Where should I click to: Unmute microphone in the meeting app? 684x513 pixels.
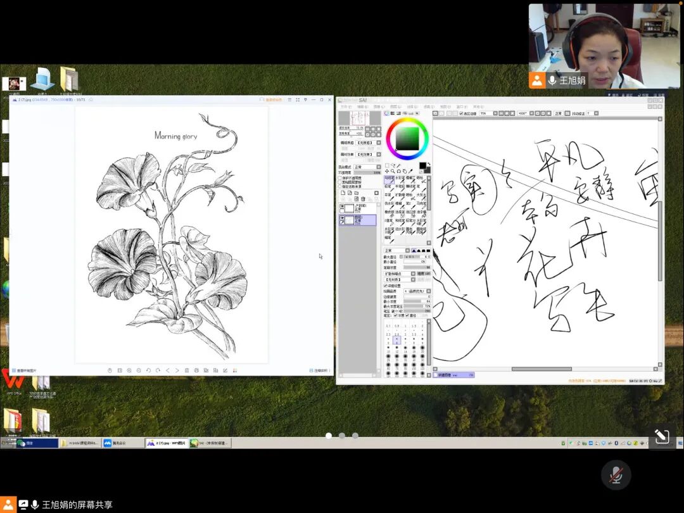coord(616,475)
